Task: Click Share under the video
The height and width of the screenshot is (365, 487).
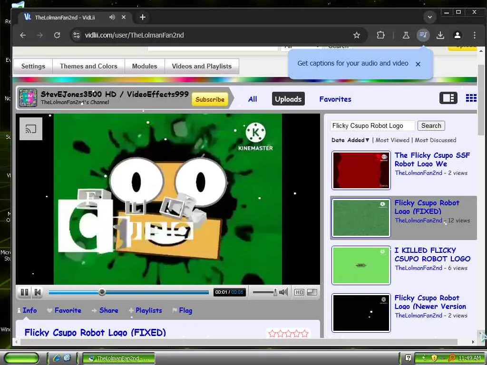Action: pos(105,310)
